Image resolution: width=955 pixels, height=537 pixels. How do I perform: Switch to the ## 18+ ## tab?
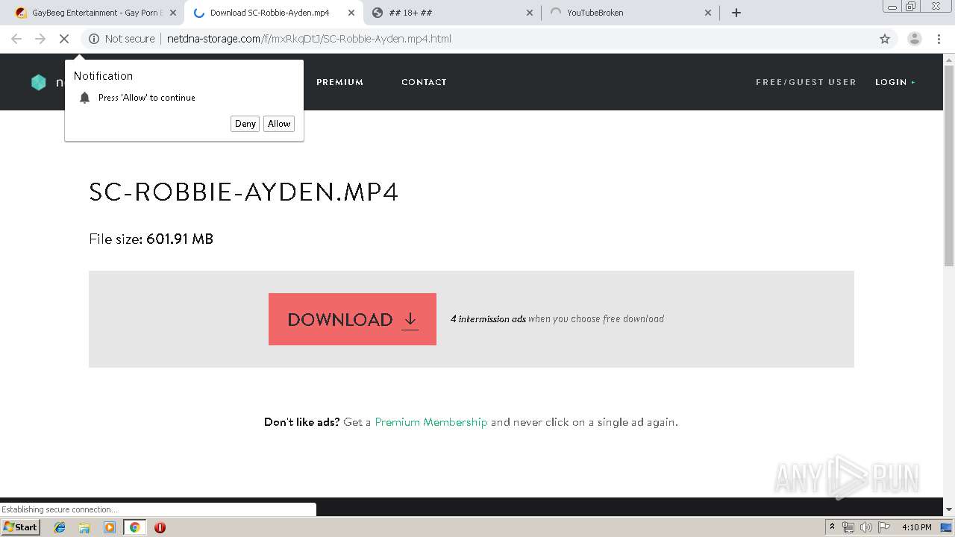click(x=453, y=13)
